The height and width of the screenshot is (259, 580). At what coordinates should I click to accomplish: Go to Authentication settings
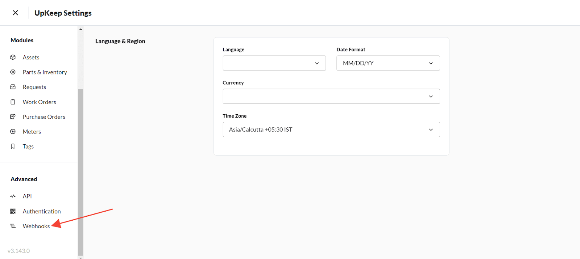tap(42, 211)
